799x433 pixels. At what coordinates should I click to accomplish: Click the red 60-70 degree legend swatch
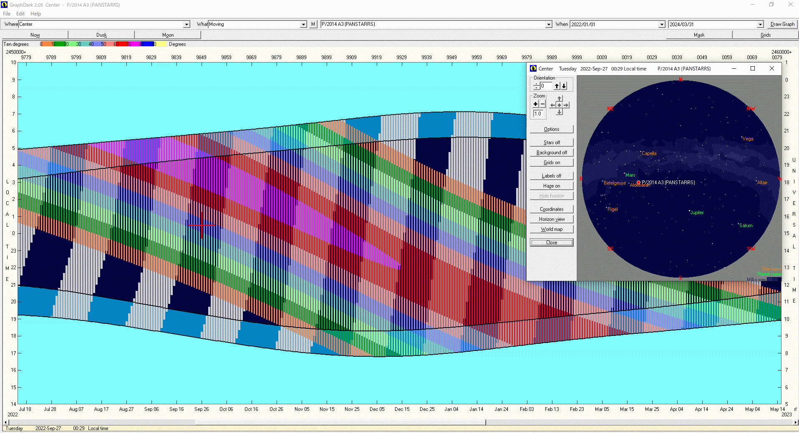(x=122, y=44)
